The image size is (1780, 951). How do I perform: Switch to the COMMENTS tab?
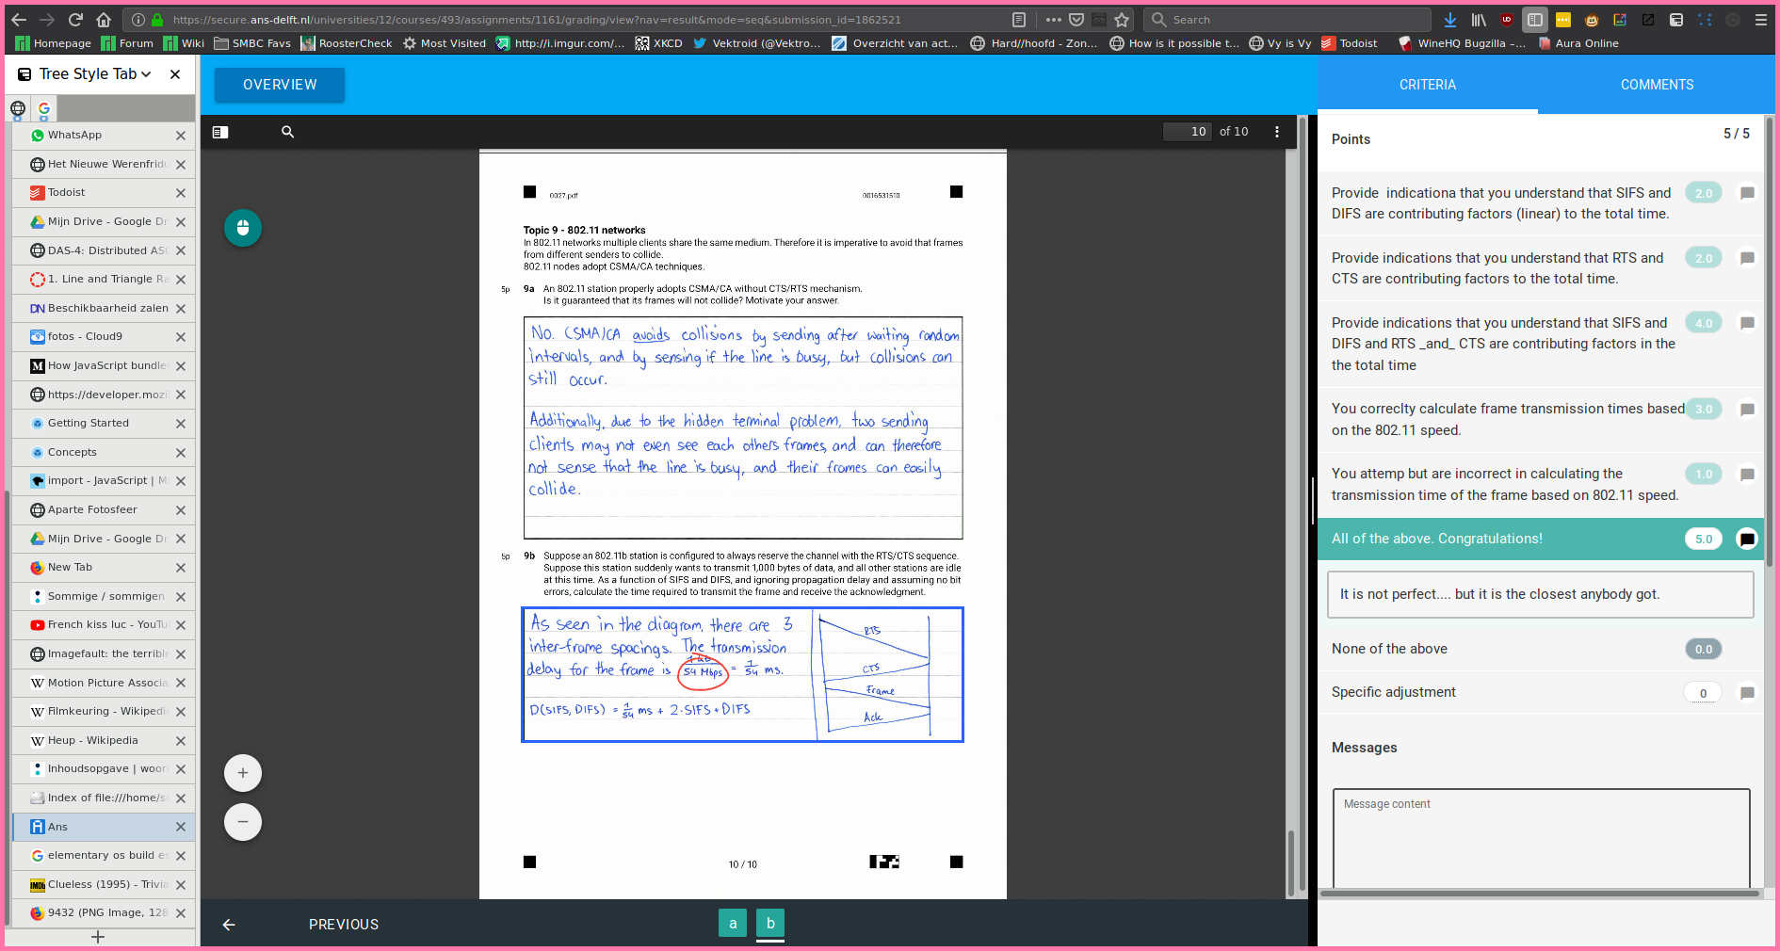click(x=1657, y=85)
